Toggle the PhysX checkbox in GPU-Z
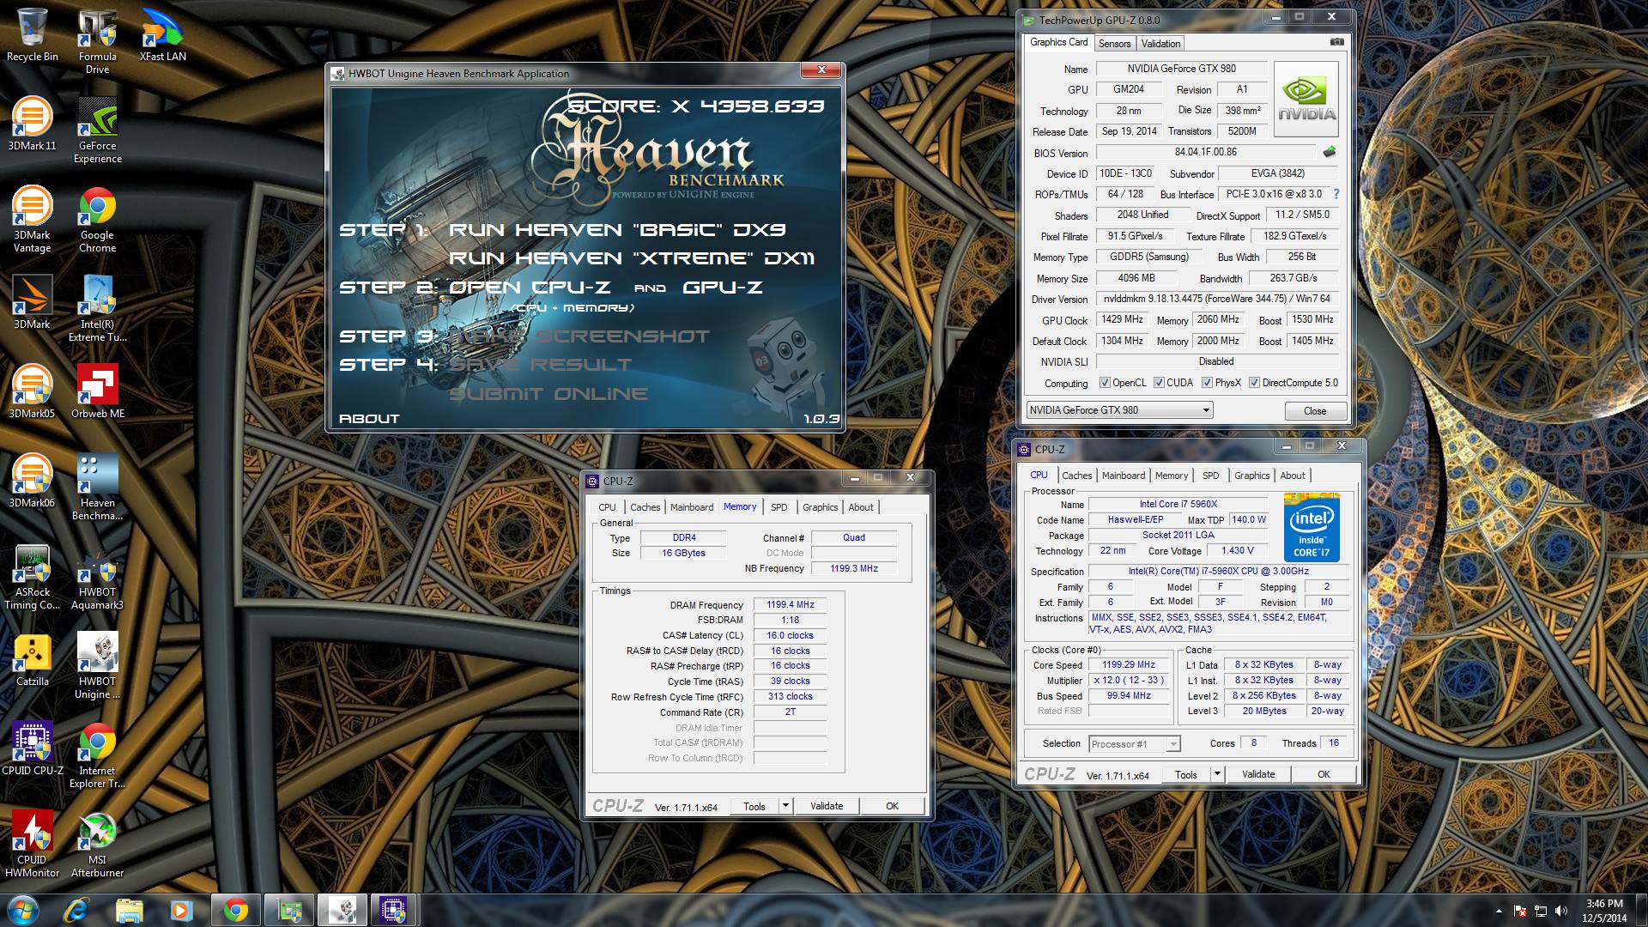 pos(1207,383)
